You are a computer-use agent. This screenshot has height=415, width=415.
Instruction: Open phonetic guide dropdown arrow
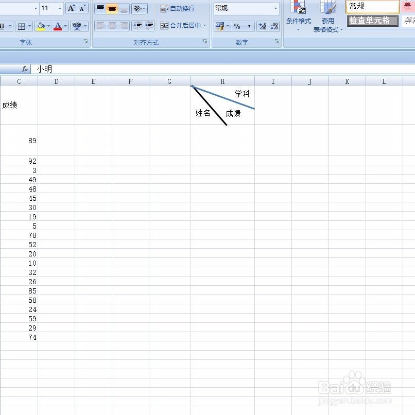[85, 26]
